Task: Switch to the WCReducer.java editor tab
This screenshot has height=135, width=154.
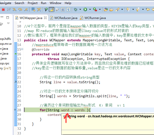Action: [x=64, y=18]
